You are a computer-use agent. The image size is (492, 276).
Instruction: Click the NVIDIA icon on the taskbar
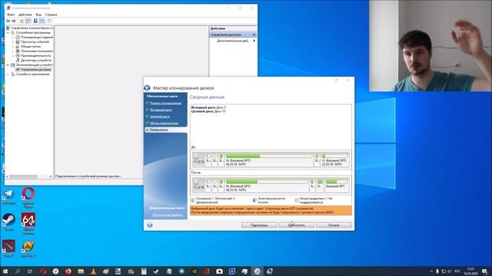(194, 271)
